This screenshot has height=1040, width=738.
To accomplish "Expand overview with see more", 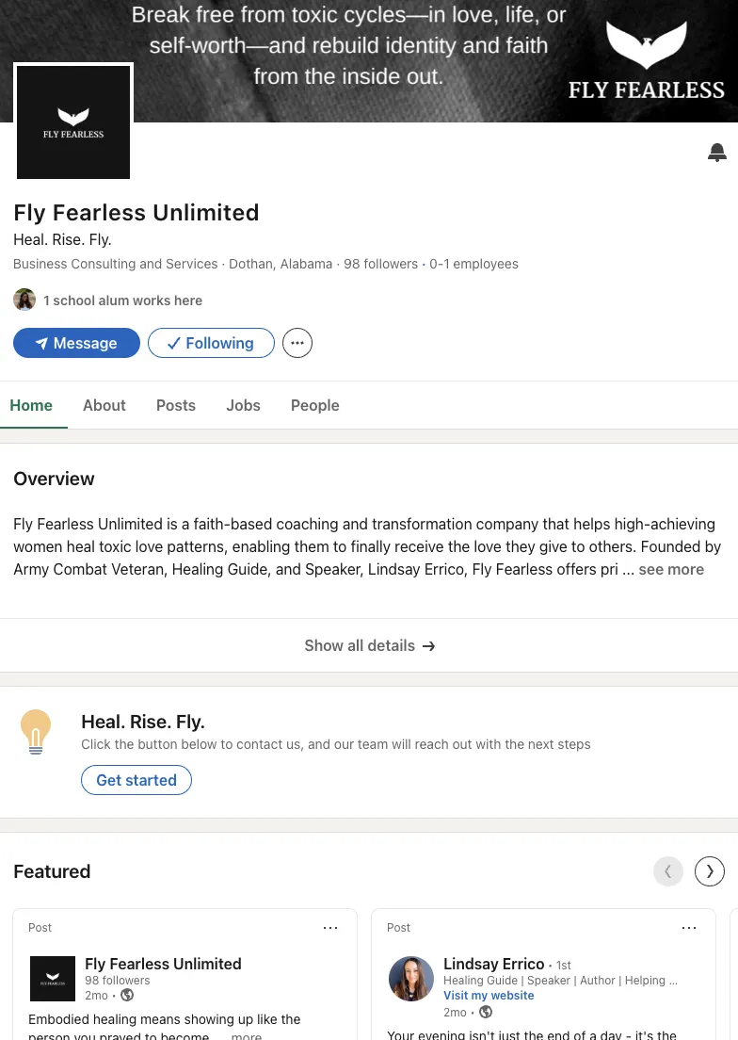I will coord(671,569).
